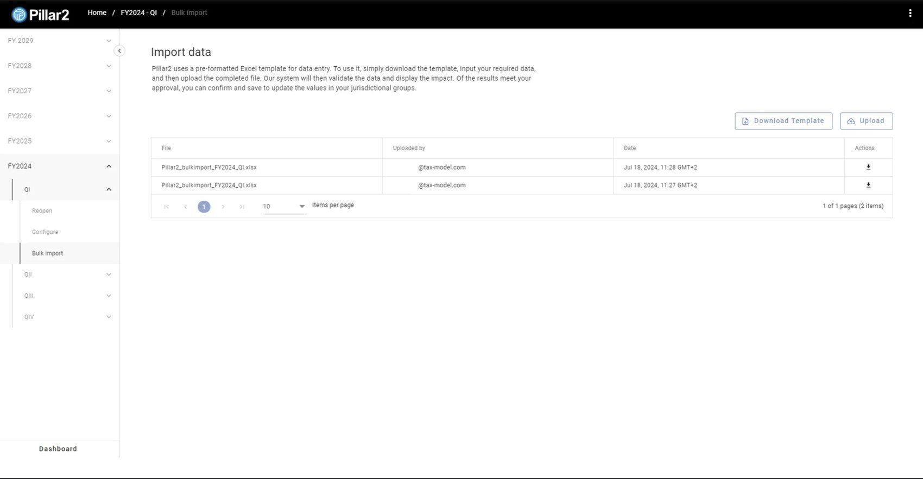Image resolution: width=923 pixels, height=479 pixels.
Task: Download the file uploaded at 11:27
Action: pos(868,185)
